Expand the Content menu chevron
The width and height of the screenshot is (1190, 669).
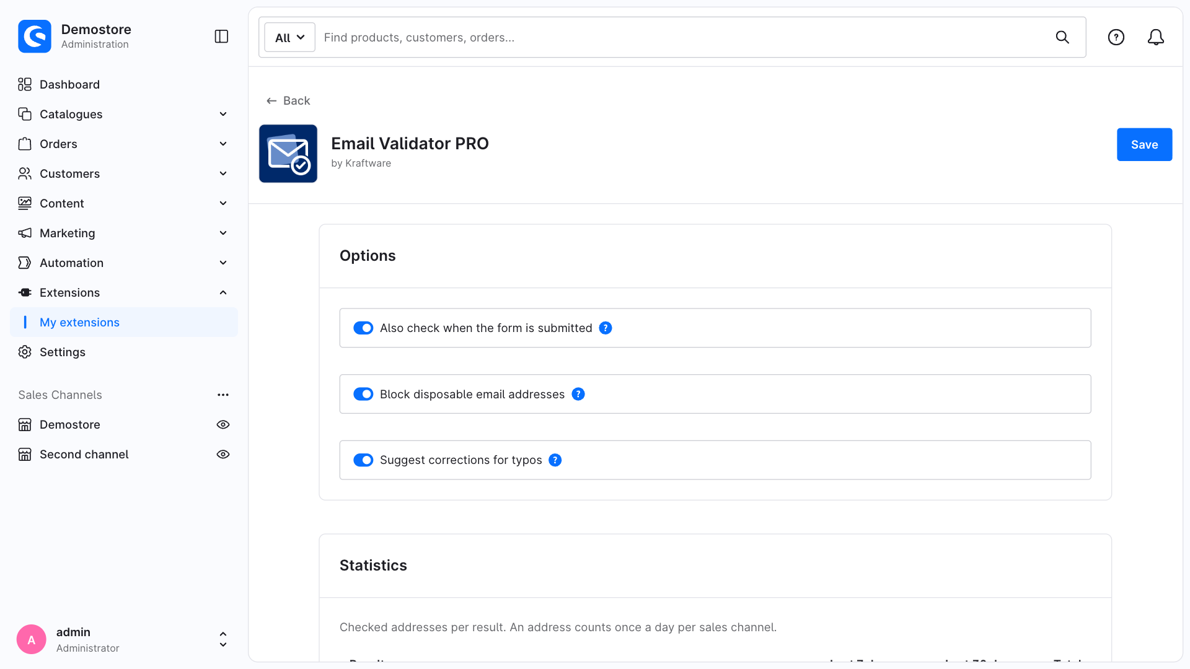223,203
